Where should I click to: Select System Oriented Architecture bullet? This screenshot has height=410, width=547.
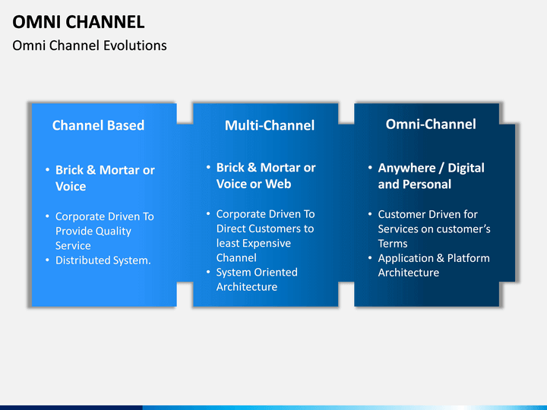[257, 279]
